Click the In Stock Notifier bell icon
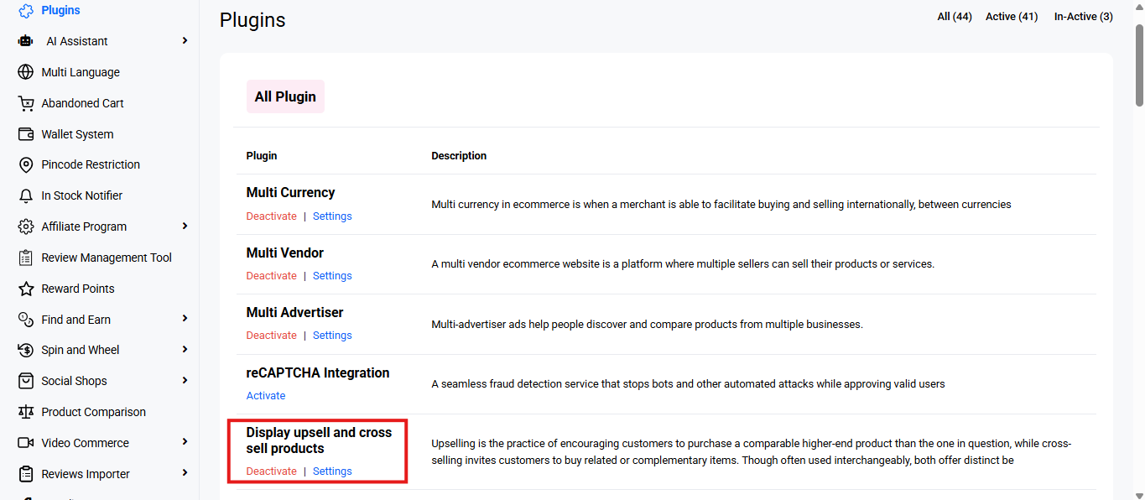The image size is (1145, 500). point(26,195)
